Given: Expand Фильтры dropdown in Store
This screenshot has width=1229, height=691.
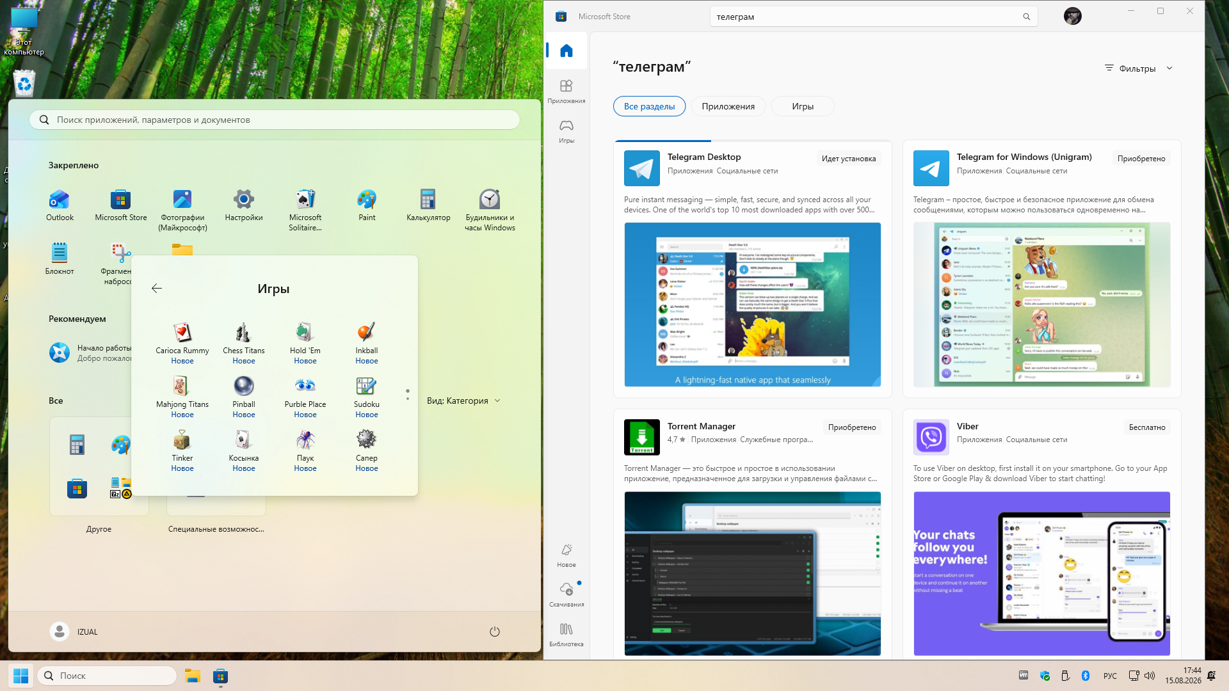Looking at the screenshot, I should point(1139,68).
